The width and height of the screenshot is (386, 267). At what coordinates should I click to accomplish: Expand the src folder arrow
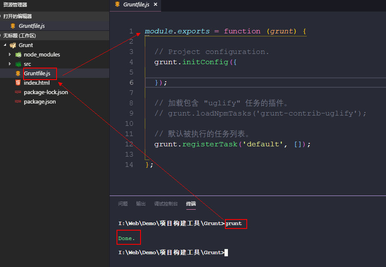click(10, 64)
